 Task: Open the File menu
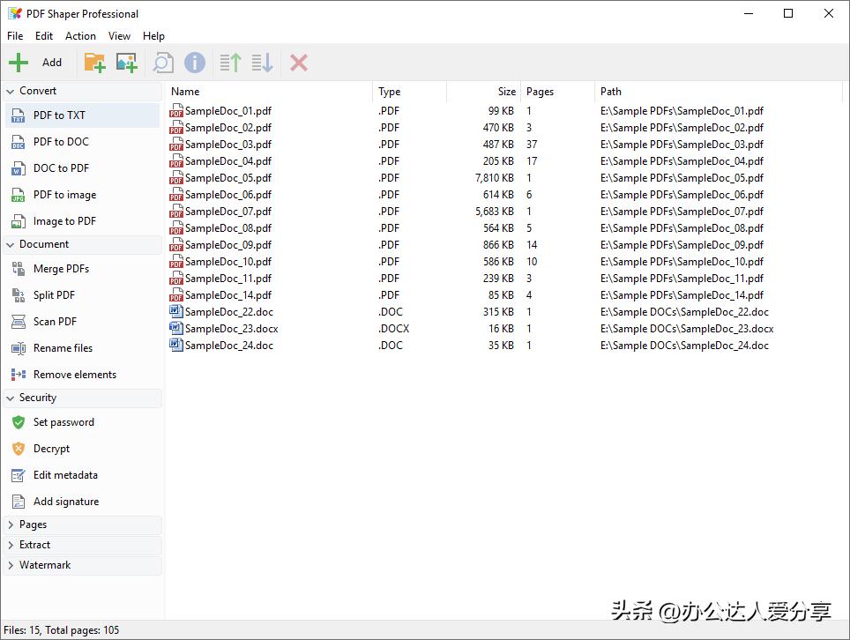[15, 36]
